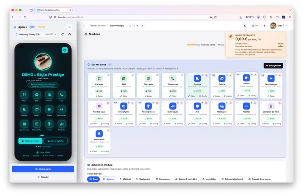The image size is (303, 195).
Task: Tap the Call icon in the phone preview
Action: coord(62,95)
